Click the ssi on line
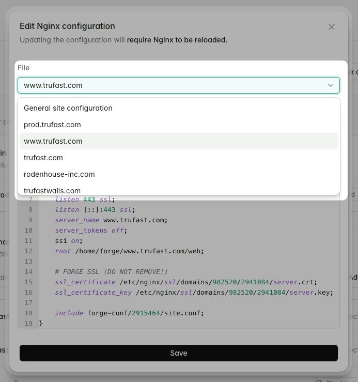358x382 pixels. pos(69,241)
